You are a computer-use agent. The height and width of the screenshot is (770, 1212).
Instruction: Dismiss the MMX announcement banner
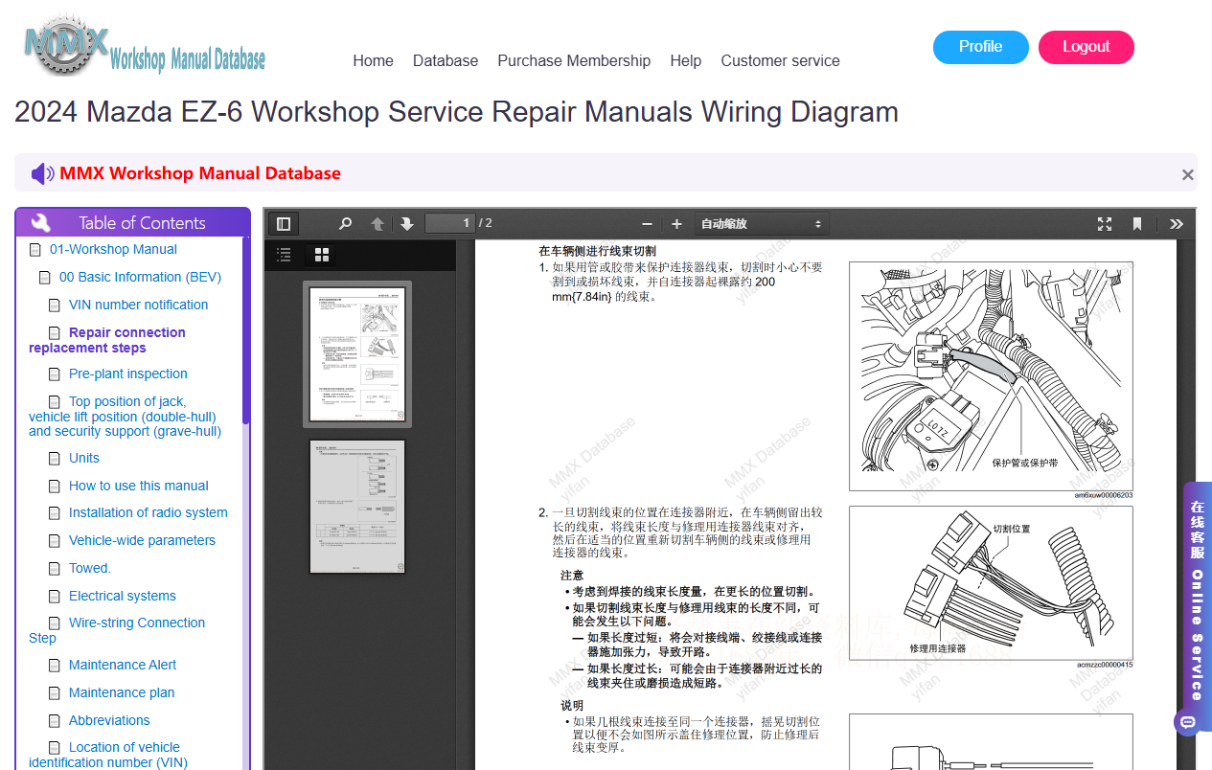click(1188, 175)
